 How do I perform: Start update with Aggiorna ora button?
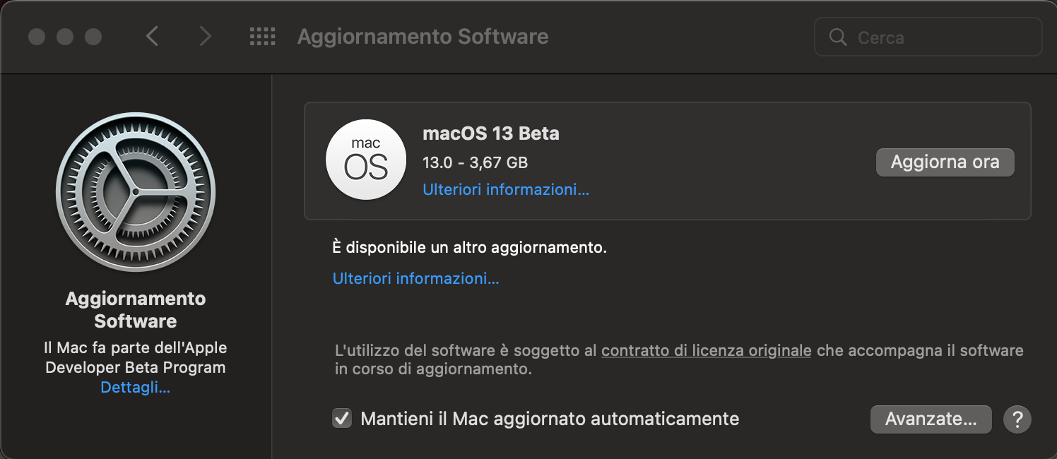[x=945, y=162]
